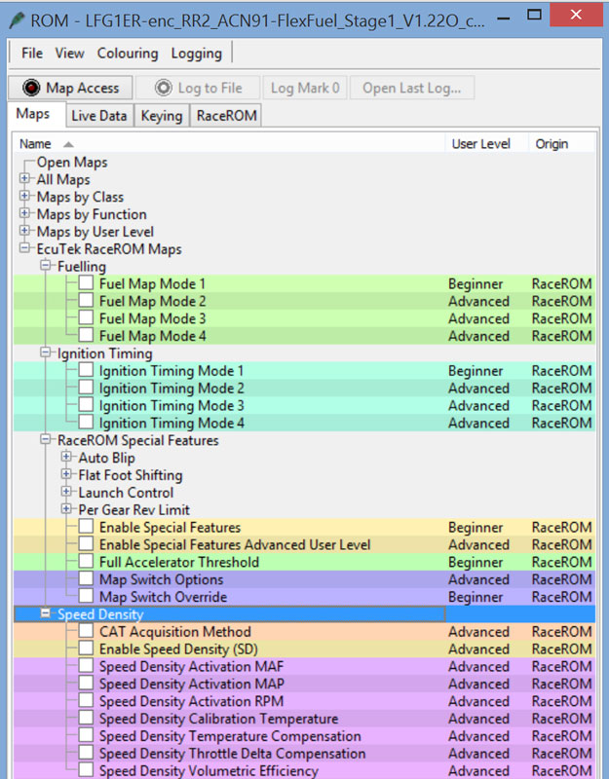Expand the Maps by Function node
Image resolution: width=609 pixels, height=779 pixels.
click(x=24, y=212)
